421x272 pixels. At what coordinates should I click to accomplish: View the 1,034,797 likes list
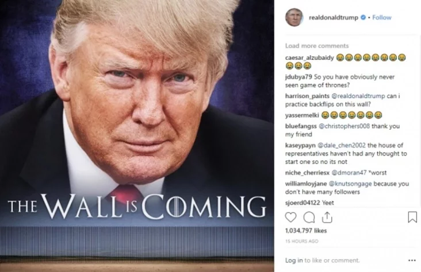click(x=306, y=231)
